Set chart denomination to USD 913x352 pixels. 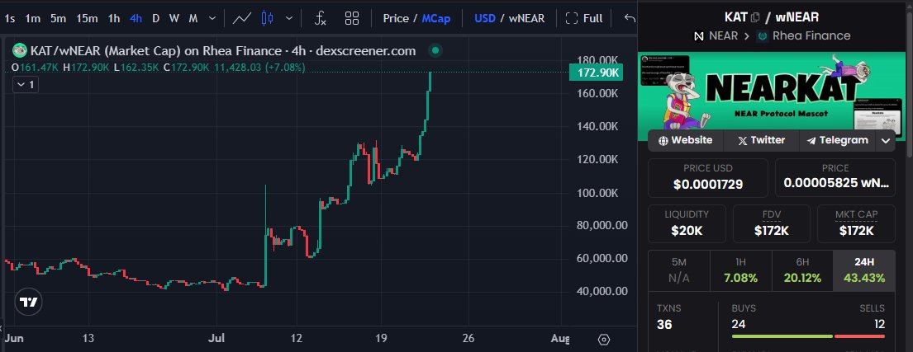point(485,19)
